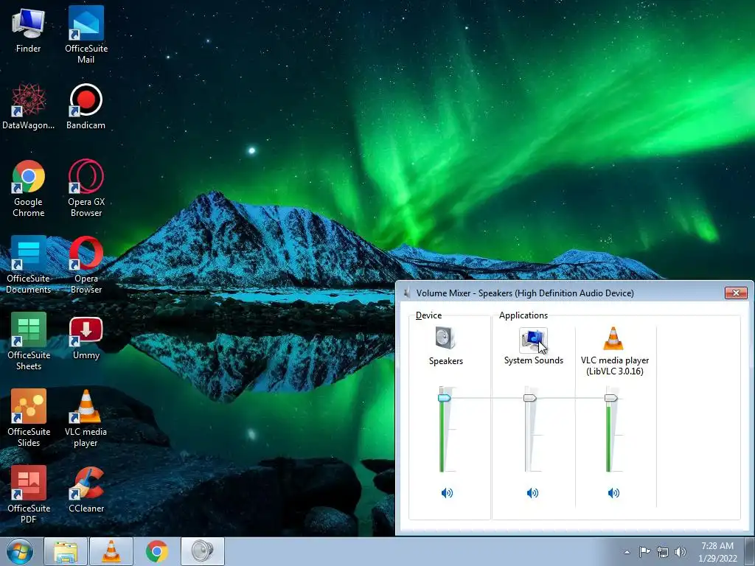Open Chrome from the taskbar
The image size is (755, 566).
tap(157, 551)
